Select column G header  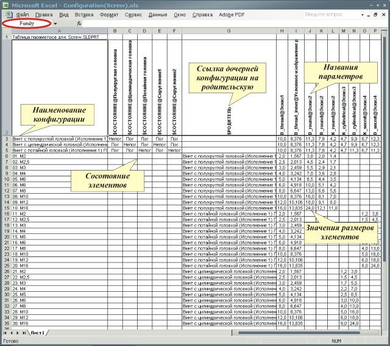point(229,31)
